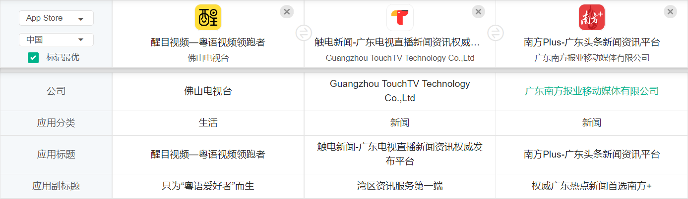This screenshot has height=199, width=688.
Task: Click 新闻 category cell for 南方Plus
Action: click(592, 123)
